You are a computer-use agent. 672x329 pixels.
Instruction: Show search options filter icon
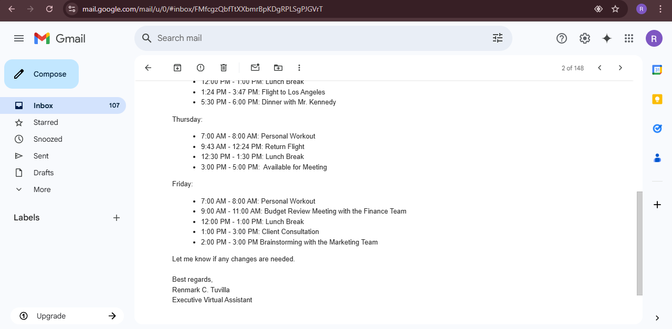coord(498,38)
